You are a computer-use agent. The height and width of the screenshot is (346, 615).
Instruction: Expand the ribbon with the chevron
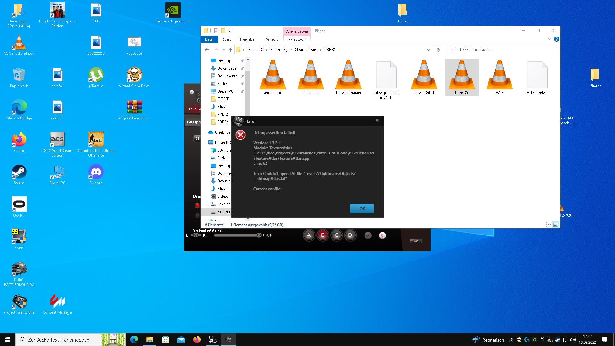[x=549, y=39]
